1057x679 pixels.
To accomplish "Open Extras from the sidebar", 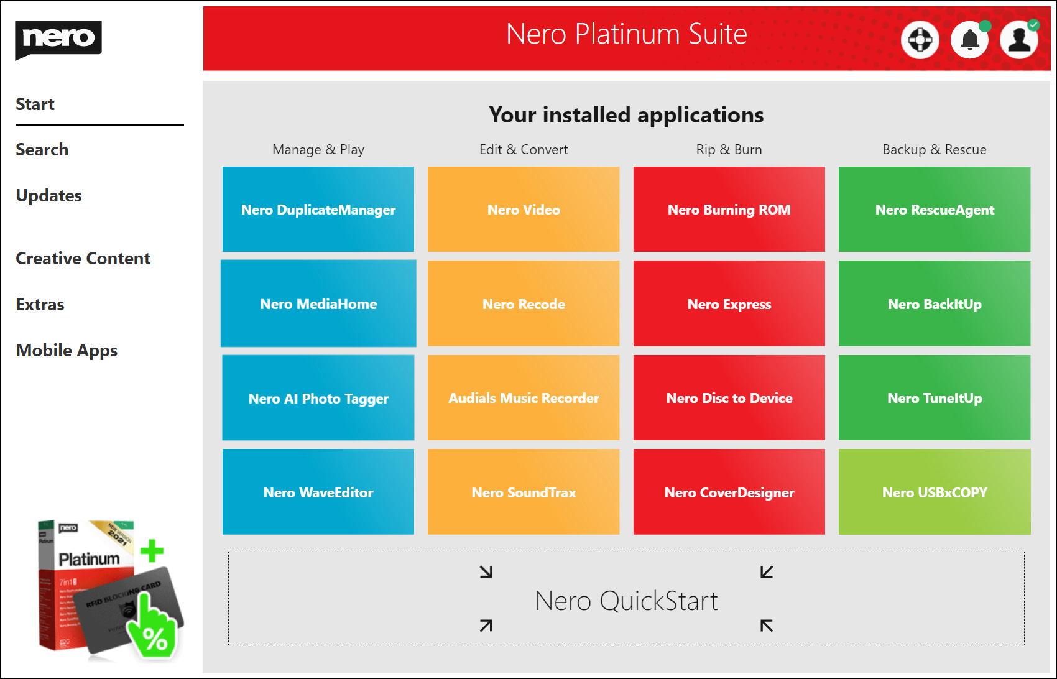I will 40,305.
